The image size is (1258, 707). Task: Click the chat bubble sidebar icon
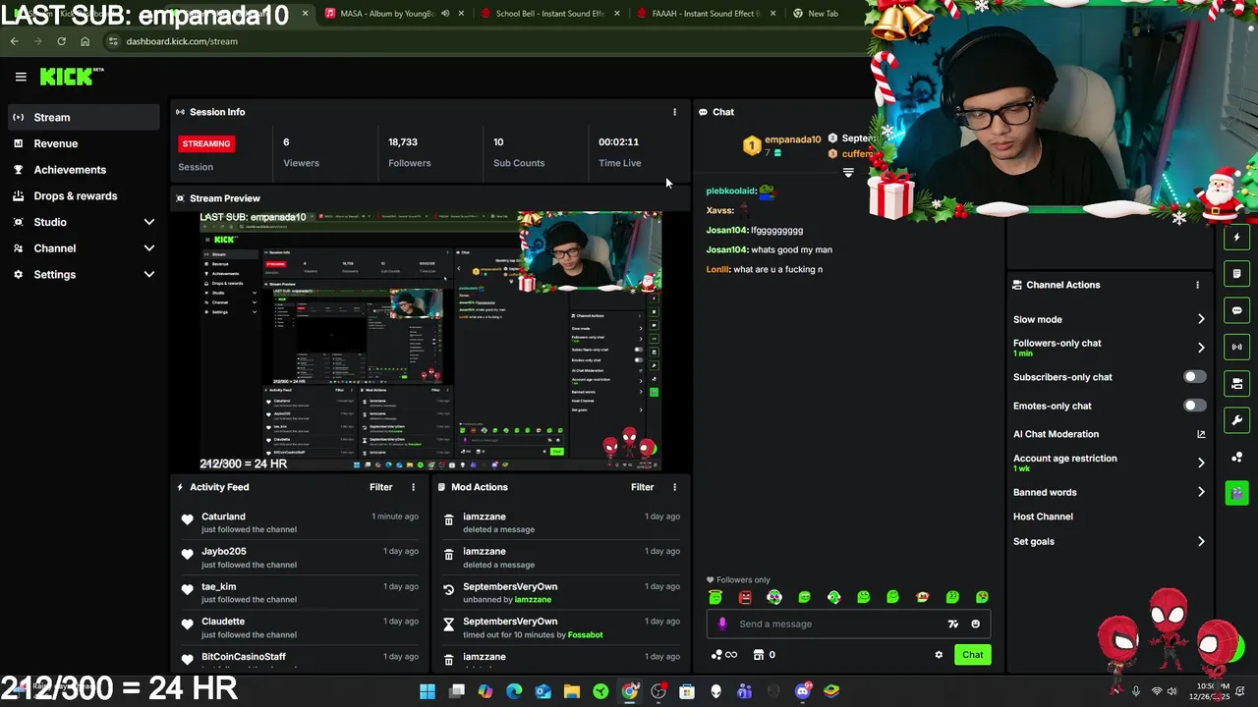click(1237, 310)
